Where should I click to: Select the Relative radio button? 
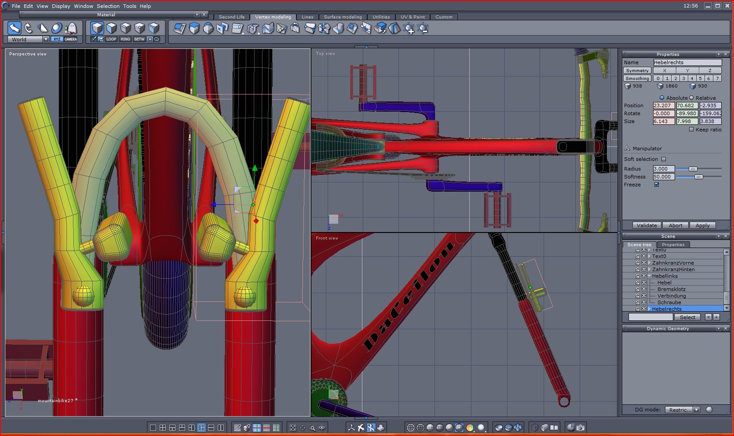pos(691,98)
